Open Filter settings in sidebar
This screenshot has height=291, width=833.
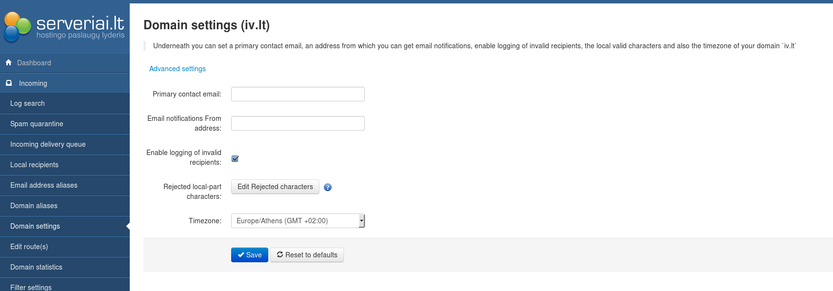tap(31, 287)
